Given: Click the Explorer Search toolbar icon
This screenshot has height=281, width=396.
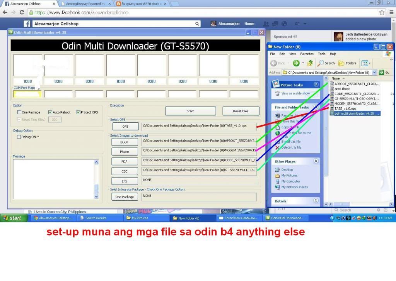Looking at the screenshot, I should click(326, 63).
